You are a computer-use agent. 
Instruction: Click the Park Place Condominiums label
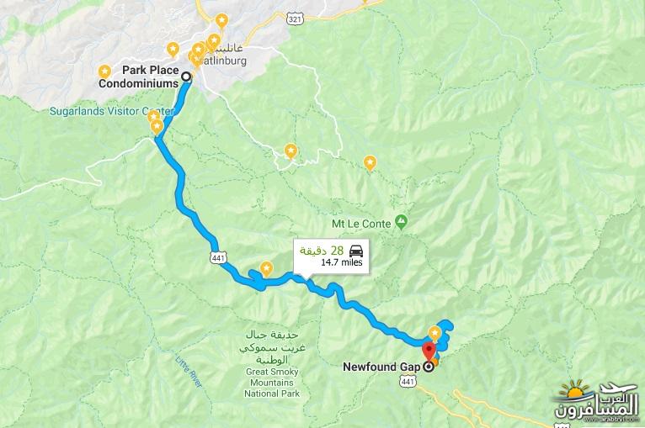click(x=139, y=77)
